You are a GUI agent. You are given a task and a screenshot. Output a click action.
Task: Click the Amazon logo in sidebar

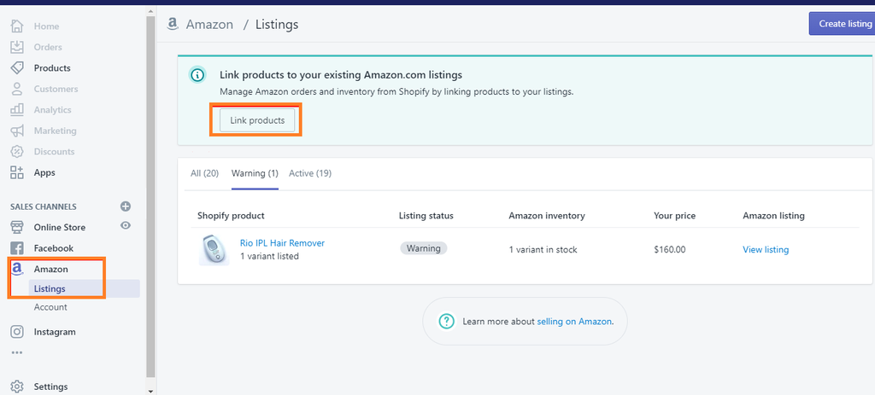17,269
